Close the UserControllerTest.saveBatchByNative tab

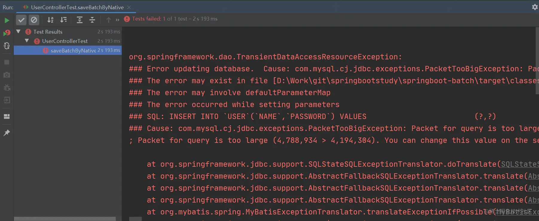[129, 7]
